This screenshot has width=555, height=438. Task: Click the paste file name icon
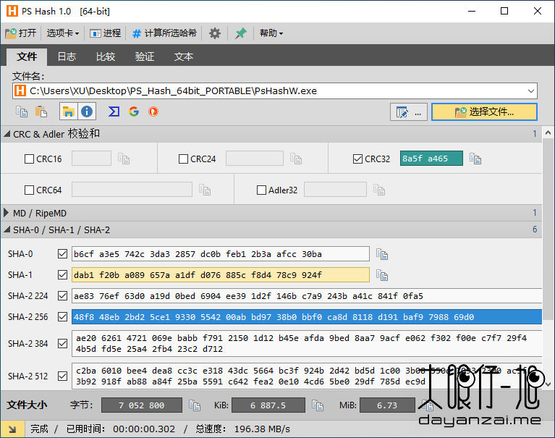[x=41, y=112]
